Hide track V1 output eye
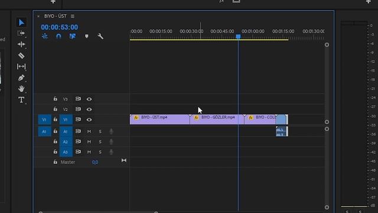This screenshot has width=378, height=213. tap(89, 120)
